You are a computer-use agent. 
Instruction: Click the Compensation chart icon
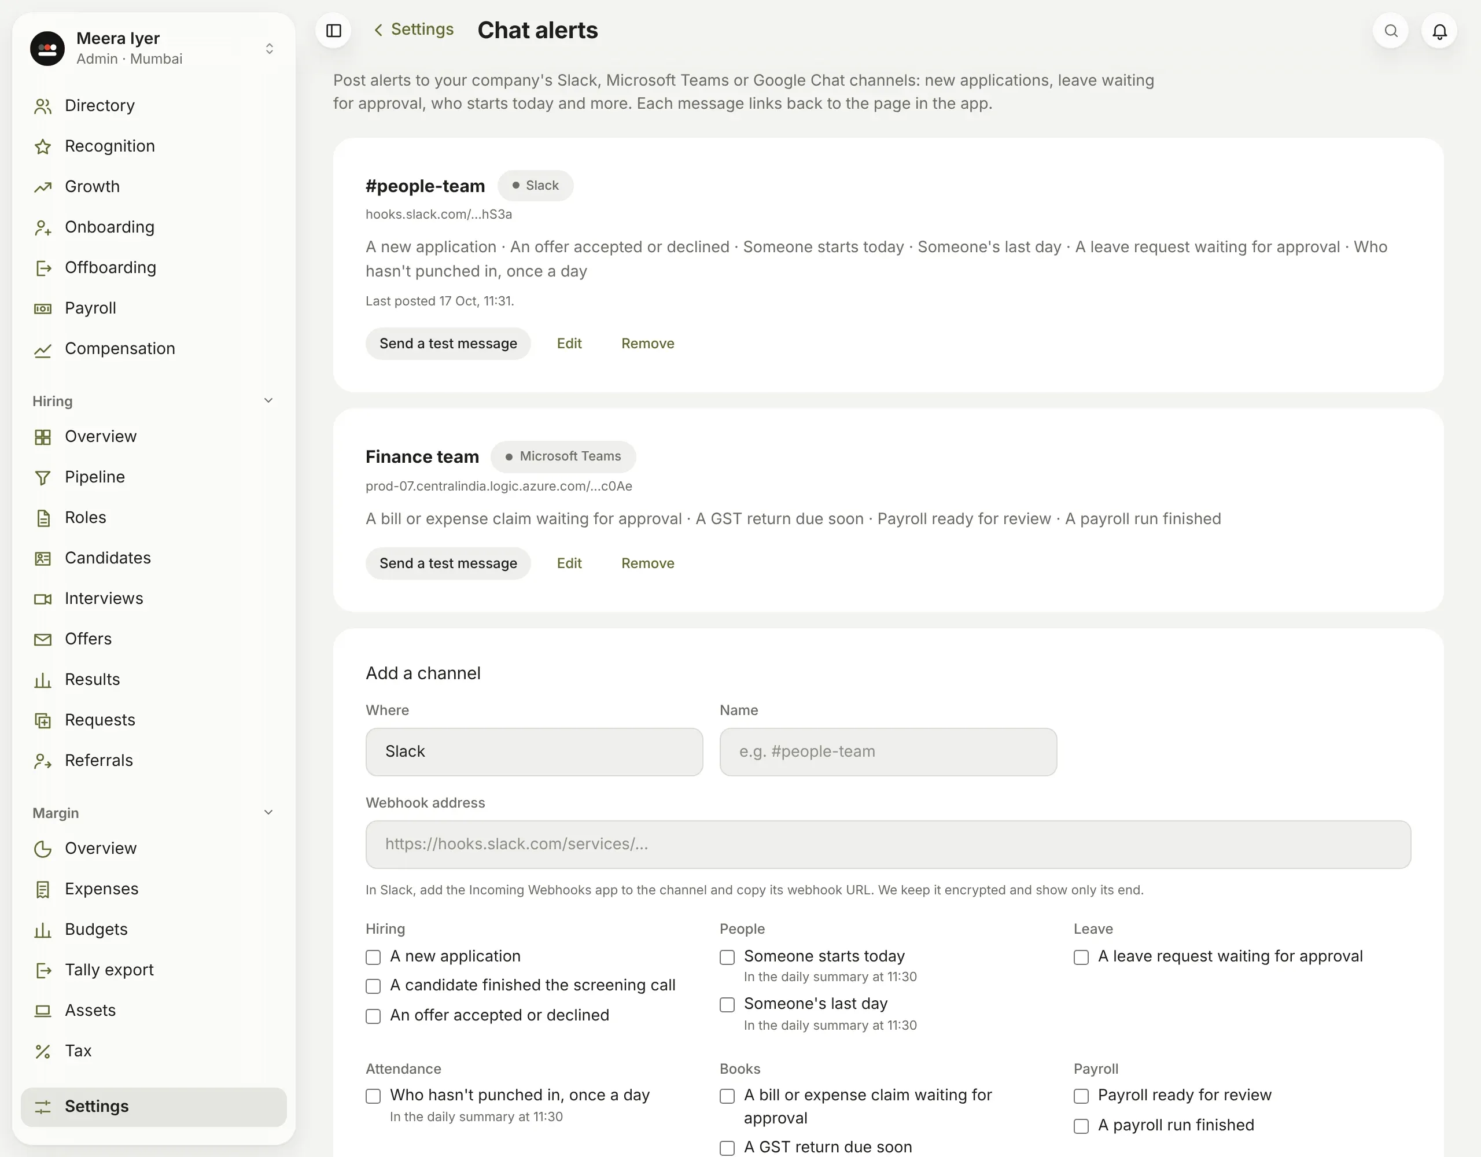click(x=43, y=349)
